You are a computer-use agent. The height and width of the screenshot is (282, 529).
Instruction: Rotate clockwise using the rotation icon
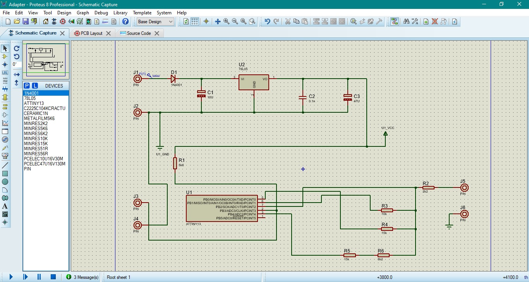click(17, 48)
